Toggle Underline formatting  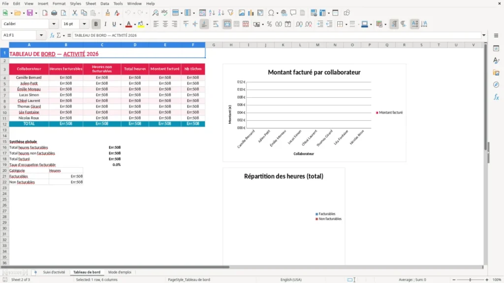(x=114, y=24)
